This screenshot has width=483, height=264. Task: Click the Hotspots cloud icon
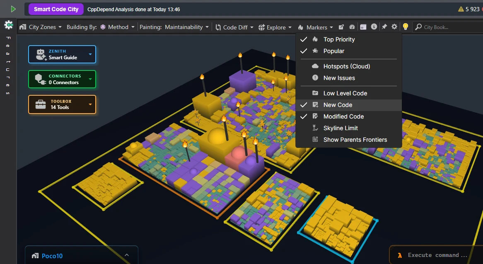click(x=315, y=66)
